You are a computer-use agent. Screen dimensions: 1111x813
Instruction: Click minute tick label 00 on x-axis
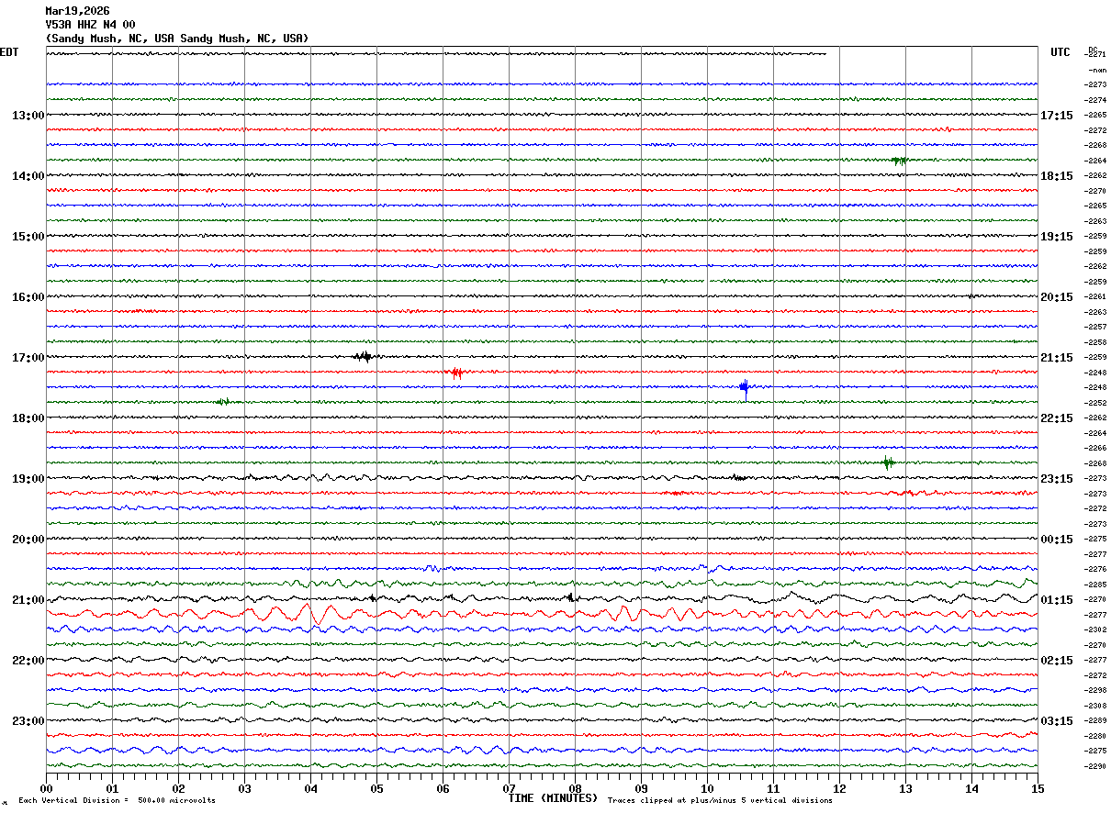46,788
